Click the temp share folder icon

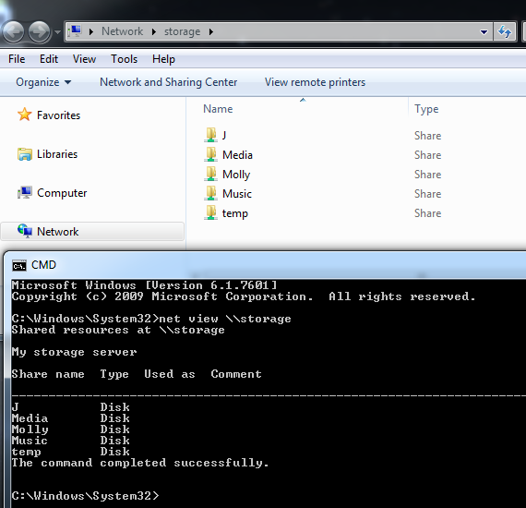(210, 212)
